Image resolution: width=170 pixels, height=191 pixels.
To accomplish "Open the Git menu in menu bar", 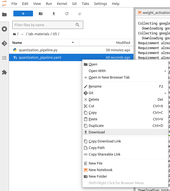I will 74,4.
